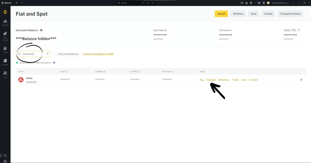Click the layout panel icon in title bar
Viewport: 311px width, 163px height.
click(x=259, y=3)
